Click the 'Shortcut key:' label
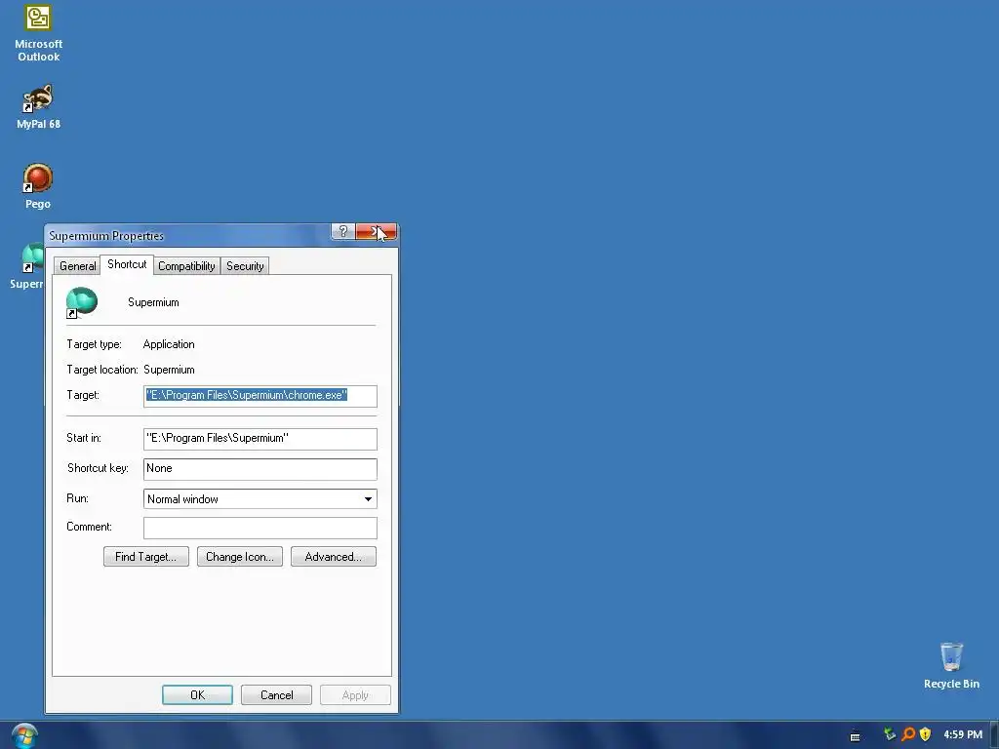Viewport: 999px width, 749px height. pyautogui.click(x=98, y=468)
